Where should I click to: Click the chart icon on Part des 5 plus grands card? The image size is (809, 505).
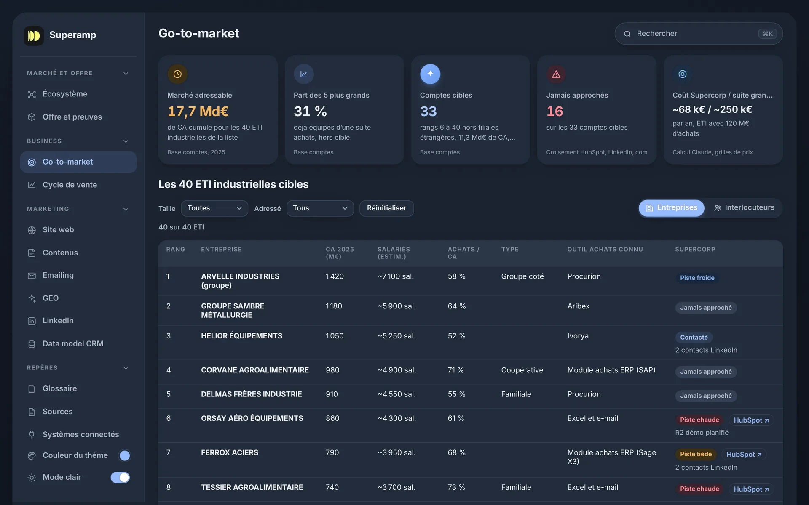point(304,74)
